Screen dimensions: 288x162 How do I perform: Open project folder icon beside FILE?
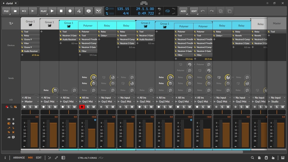pos(15,11)
